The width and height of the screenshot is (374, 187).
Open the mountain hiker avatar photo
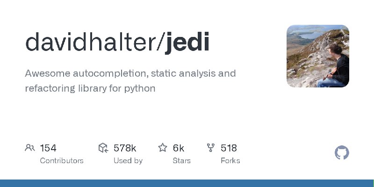click(x=318, y=56)
